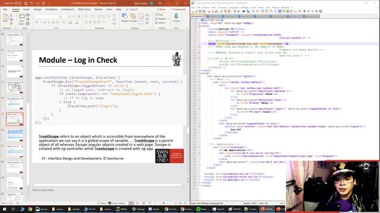The height and width of the screenshot is (213, 380).
Task: Open Notepad++ Language menu
Action: pyautogui.click(x=234, y=8)
